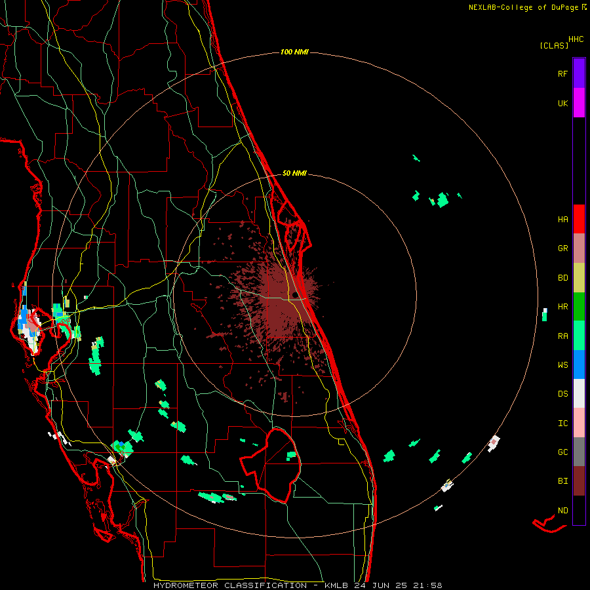This screenshot has height=590, width=590.
Task: Click the [CLAS] units label
Action: coord(554,46)
